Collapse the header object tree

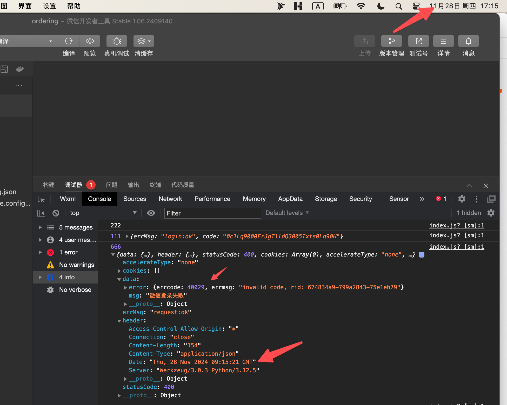click(x=119, y=321)
